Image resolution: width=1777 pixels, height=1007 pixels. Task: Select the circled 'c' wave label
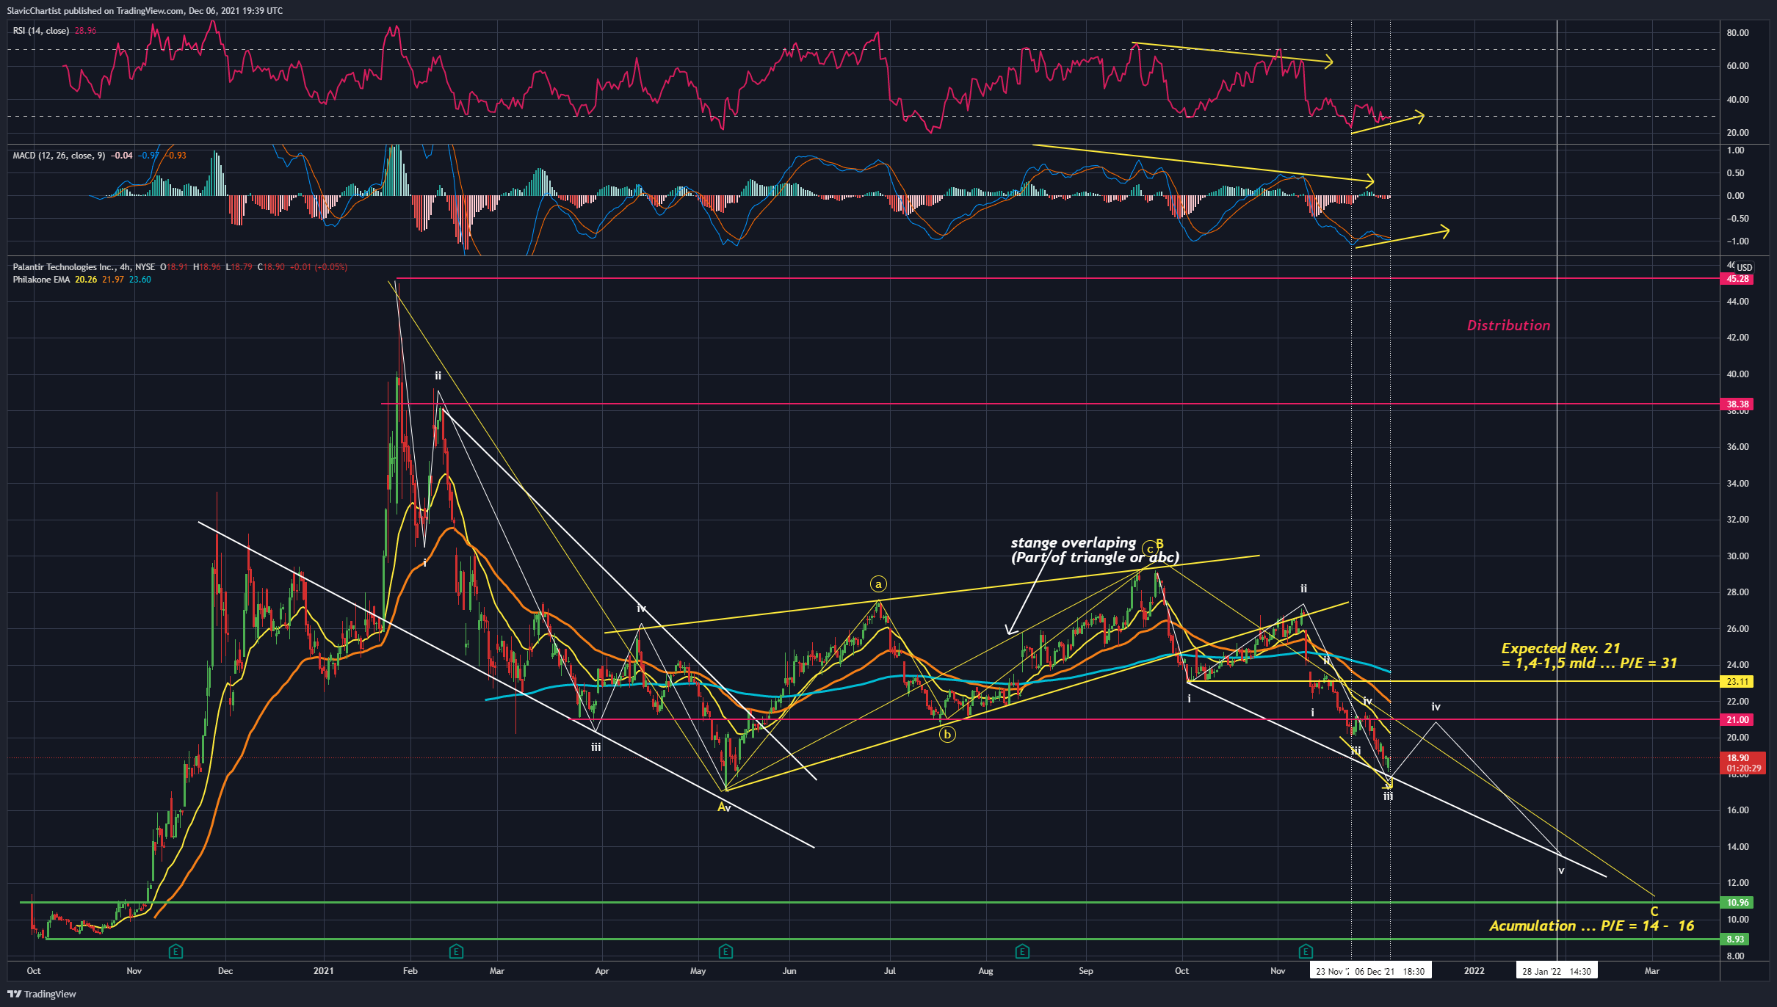coord(1150,549)
